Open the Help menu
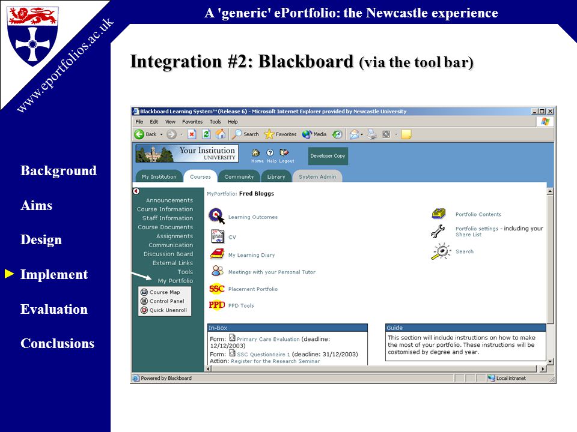 coord(233,122)
